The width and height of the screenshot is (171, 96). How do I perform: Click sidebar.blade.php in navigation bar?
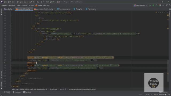pyautogui.click(x=42, y=5)
